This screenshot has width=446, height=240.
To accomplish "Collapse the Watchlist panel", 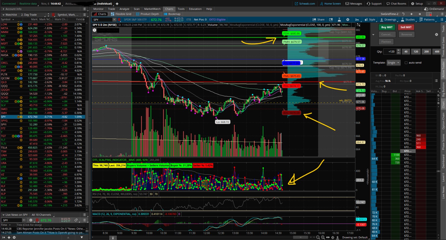I will click(3, 15).
